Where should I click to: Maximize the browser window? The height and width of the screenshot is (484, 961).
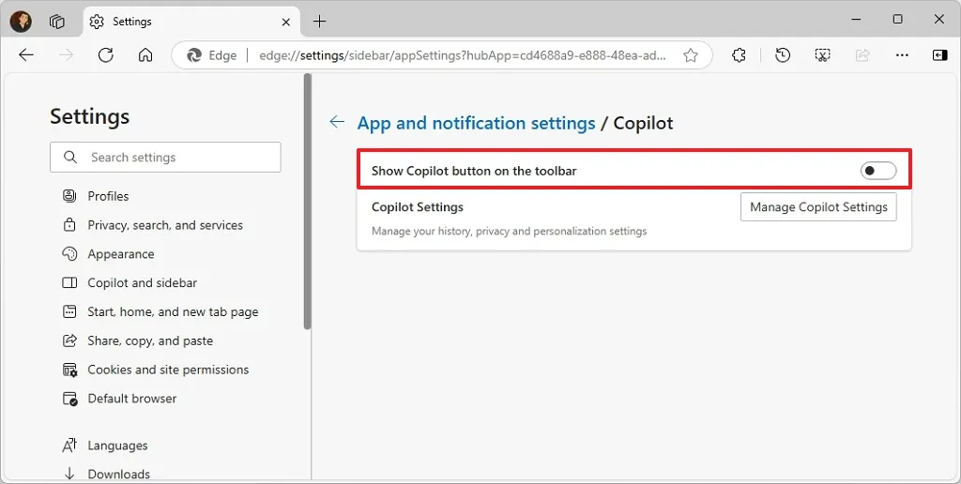897,20
